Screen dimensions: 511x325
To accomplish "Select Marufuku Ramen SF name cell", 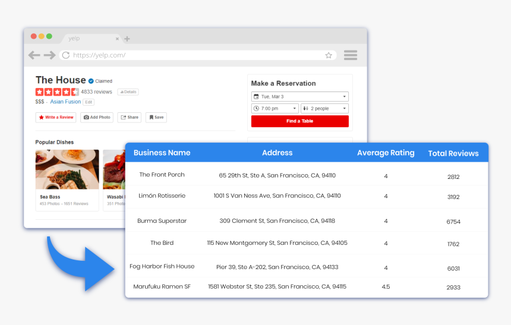I will [x=162, y=286].
